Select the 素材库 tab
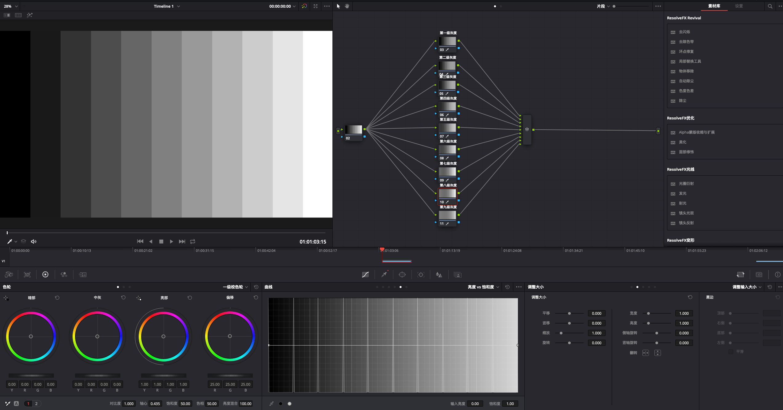This screenshot has width=783, height=410. pyautogui.click(x=714, y=6)
